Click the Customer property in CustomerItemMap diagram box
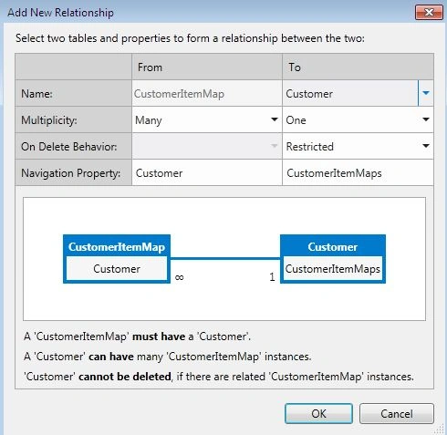 click(117, 269)
